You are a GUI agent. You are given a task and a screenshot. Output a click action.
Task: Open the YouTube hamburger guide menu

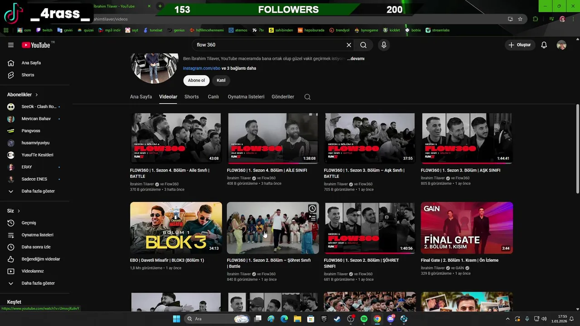(x=11, y=45)
